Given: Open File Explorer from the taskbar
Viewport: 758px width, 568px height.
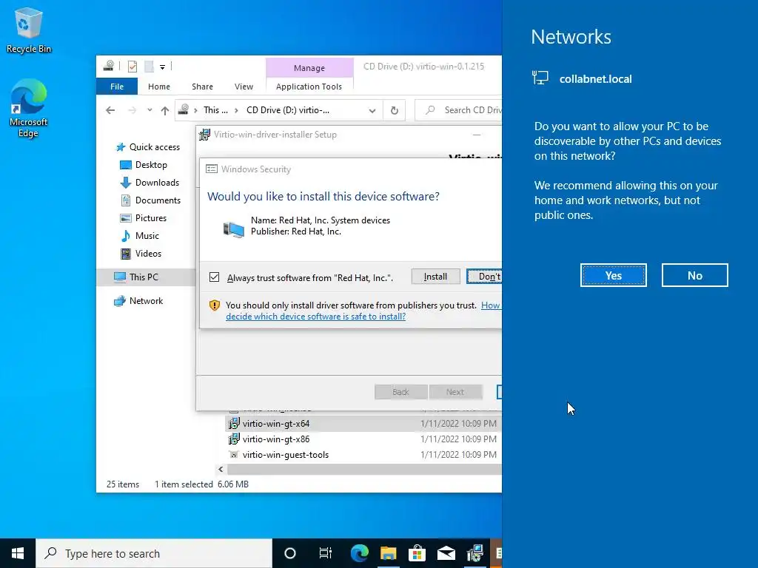Looking at the screenshot, I should 388,553.
